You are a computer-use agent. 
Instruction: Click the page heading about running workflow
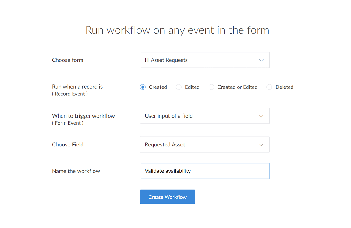(177, 30)
